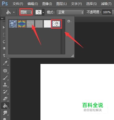Select the rainbow tie-dye pattern
114x120 pixels.
point(22,24)
